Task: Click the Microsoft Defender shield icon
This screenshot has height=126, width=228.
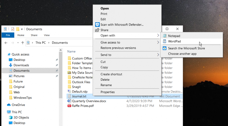Action: click(x=97, y=25)
